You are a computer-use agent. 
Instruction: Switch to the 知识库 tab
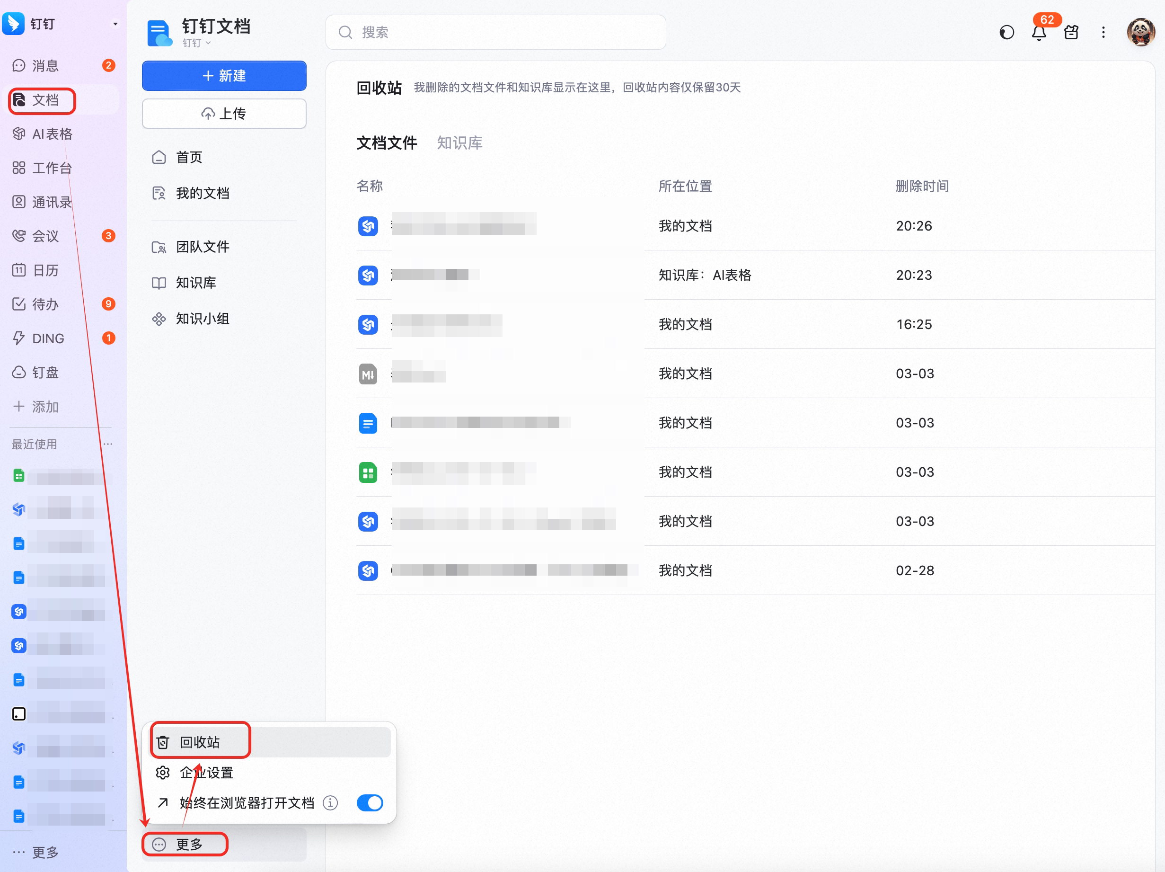click(x=459, y=143)
